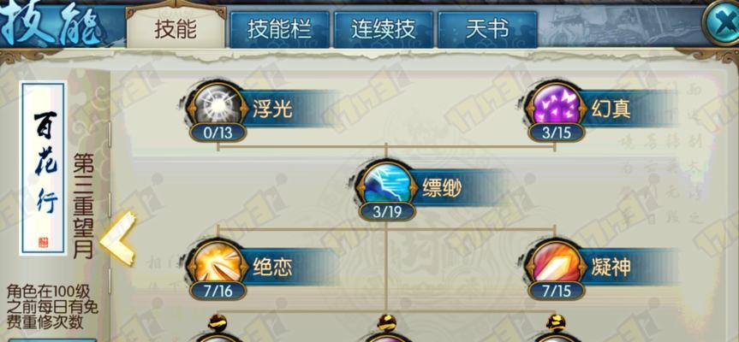Choose the 绝恋 orange skill icon
739x342 pixels.
(218, 265)
